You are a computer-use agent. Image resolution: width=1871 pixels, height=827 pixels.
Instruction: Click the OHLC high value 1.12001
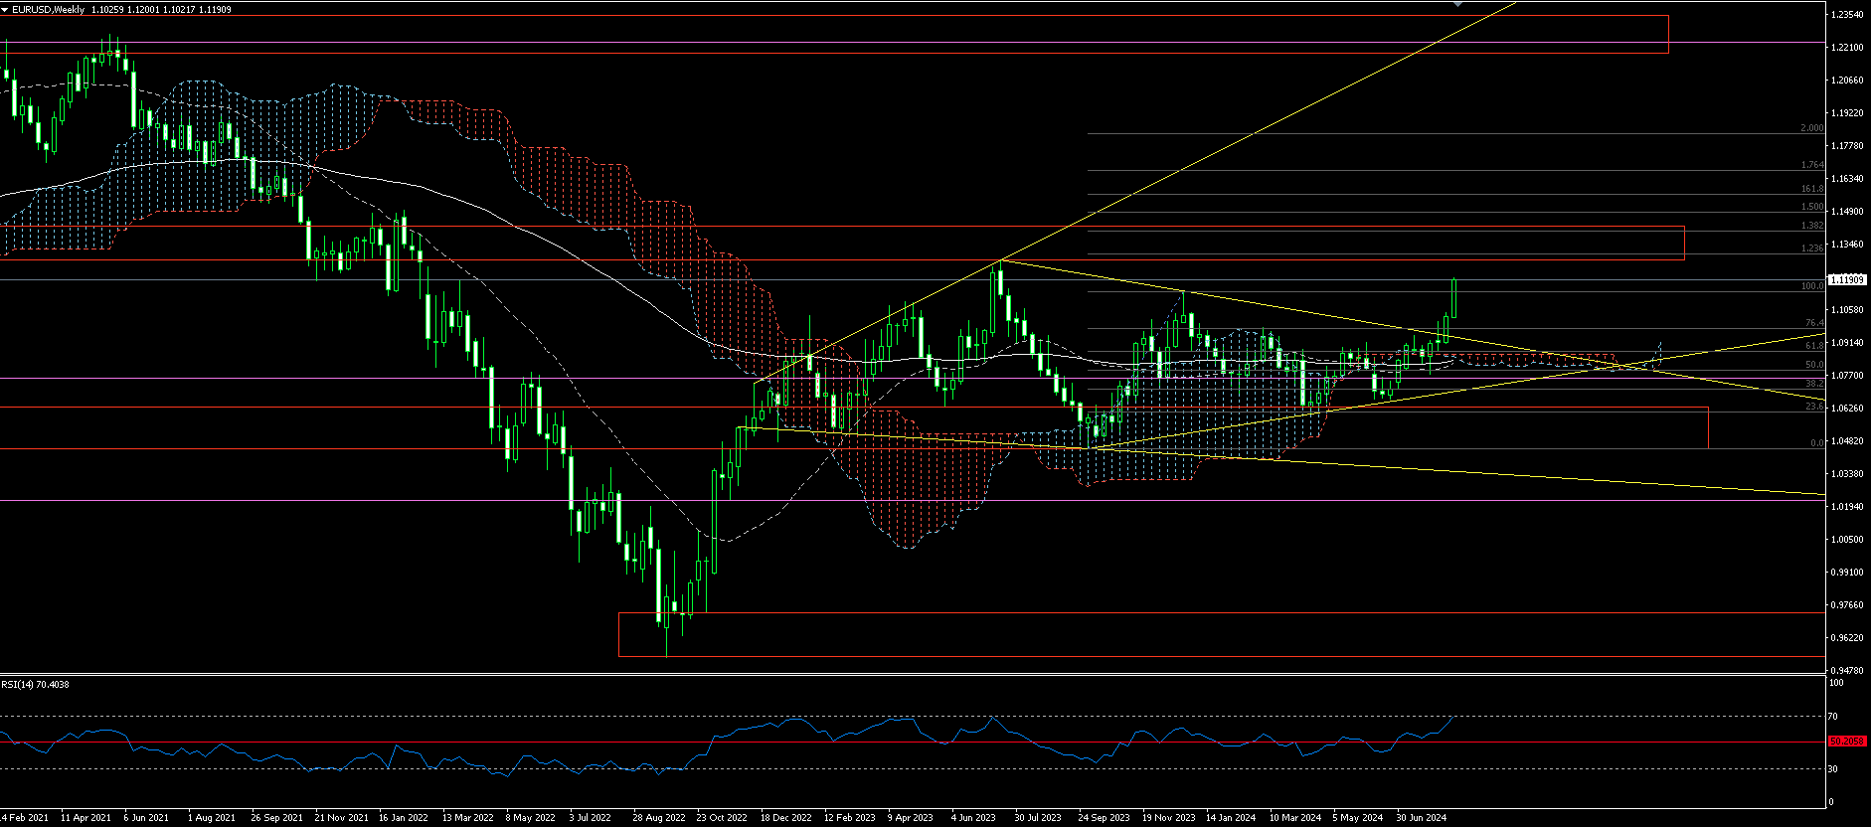coord(144,9)
